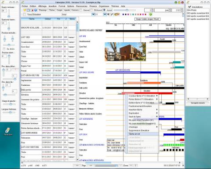Click the Congés toolbar button

pos(59,10)
